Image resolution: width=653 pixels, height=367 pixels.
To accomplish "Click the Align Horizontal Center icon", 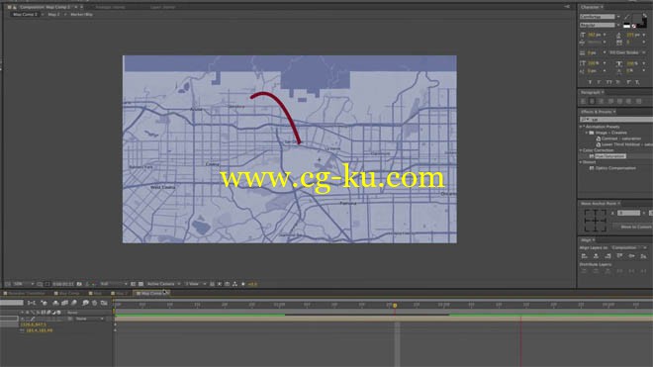I will point(596,256).
